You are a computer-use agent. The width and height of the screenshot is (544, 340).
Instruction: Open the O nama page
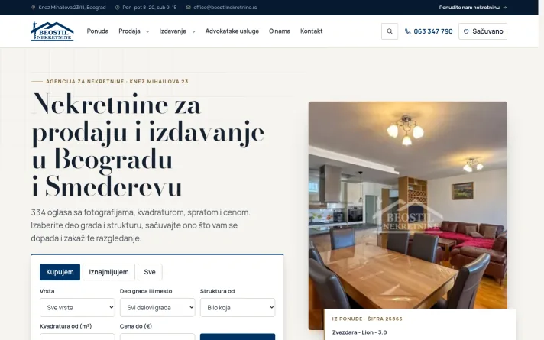click(x=280, y=31)
